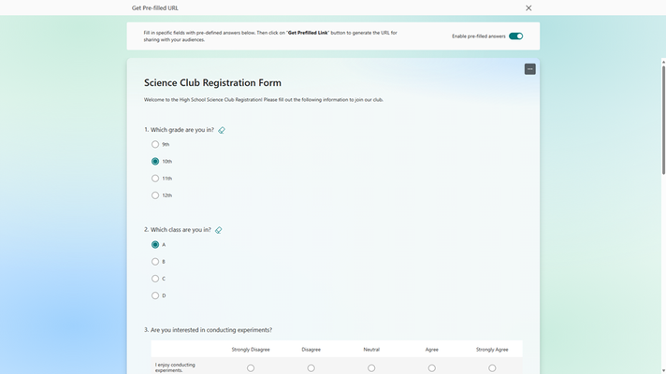Click the scrollbar down arrow
The height and width of the screenshot is (374, 666).
[663, 371]
